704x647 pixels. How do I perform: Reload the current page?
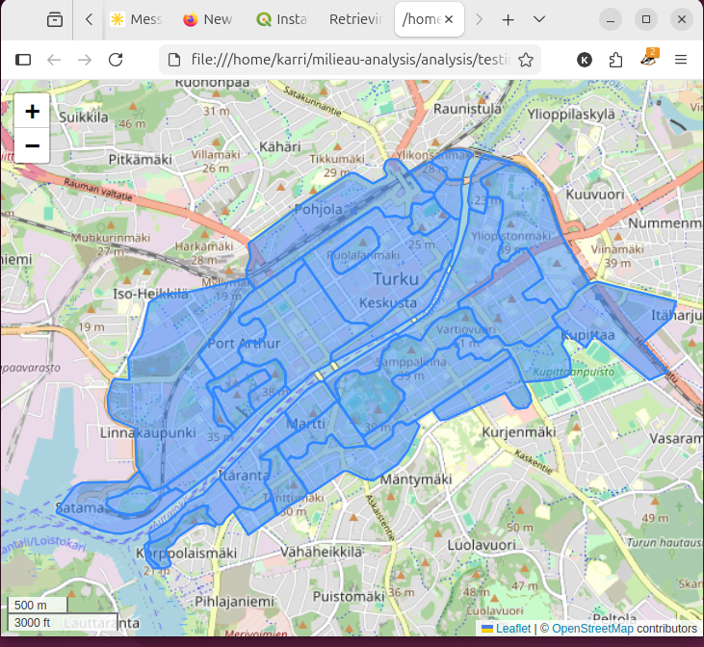click(x=116, y=60)
